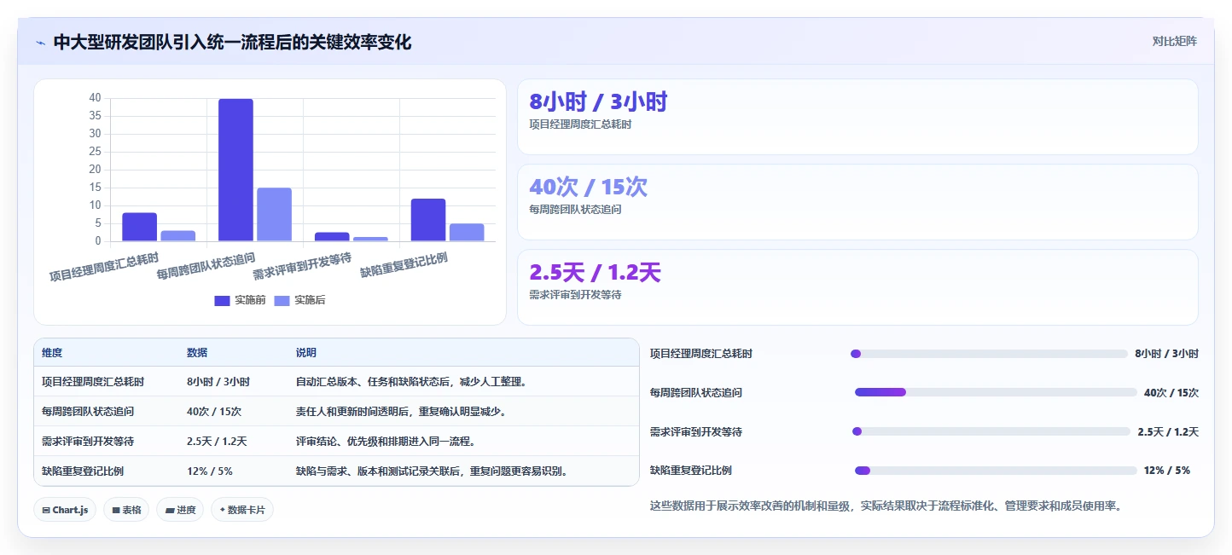
Task: Click the 2.5天 / 1.2天 table cell
Action: coord(217,442)
